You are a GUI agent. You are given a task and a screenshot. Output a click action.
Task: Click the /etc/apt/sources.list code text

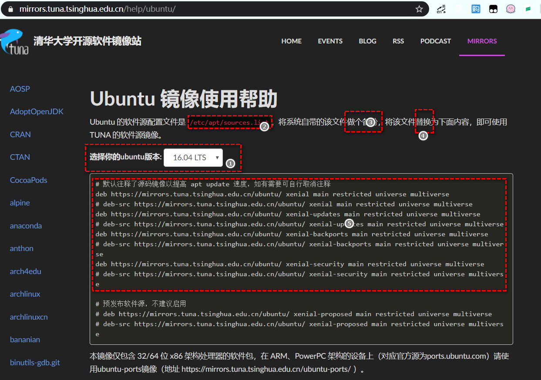coord(230,122)
